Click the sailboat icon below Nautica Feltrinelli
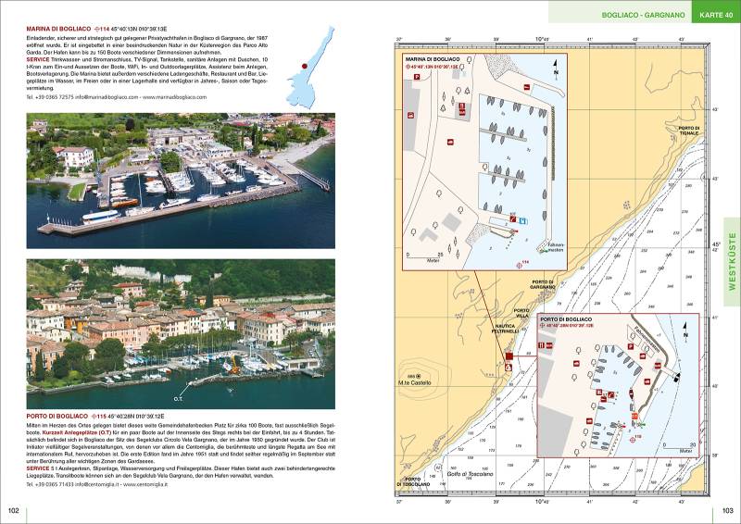Viewport: 741px width, 524px height. pos(509,368)
